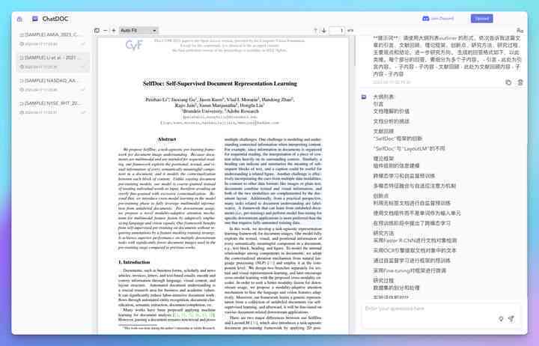Open the [SAMPLE] NASDAQ_AA document
The image size is (539, 346).
53,85
